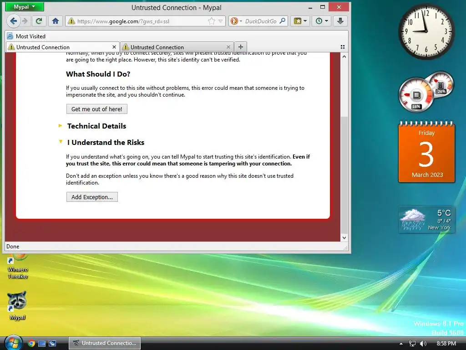The height and width of the screenshot is (350, 466).
Task: Reload the page with the refresh icon
Action: 39,21
